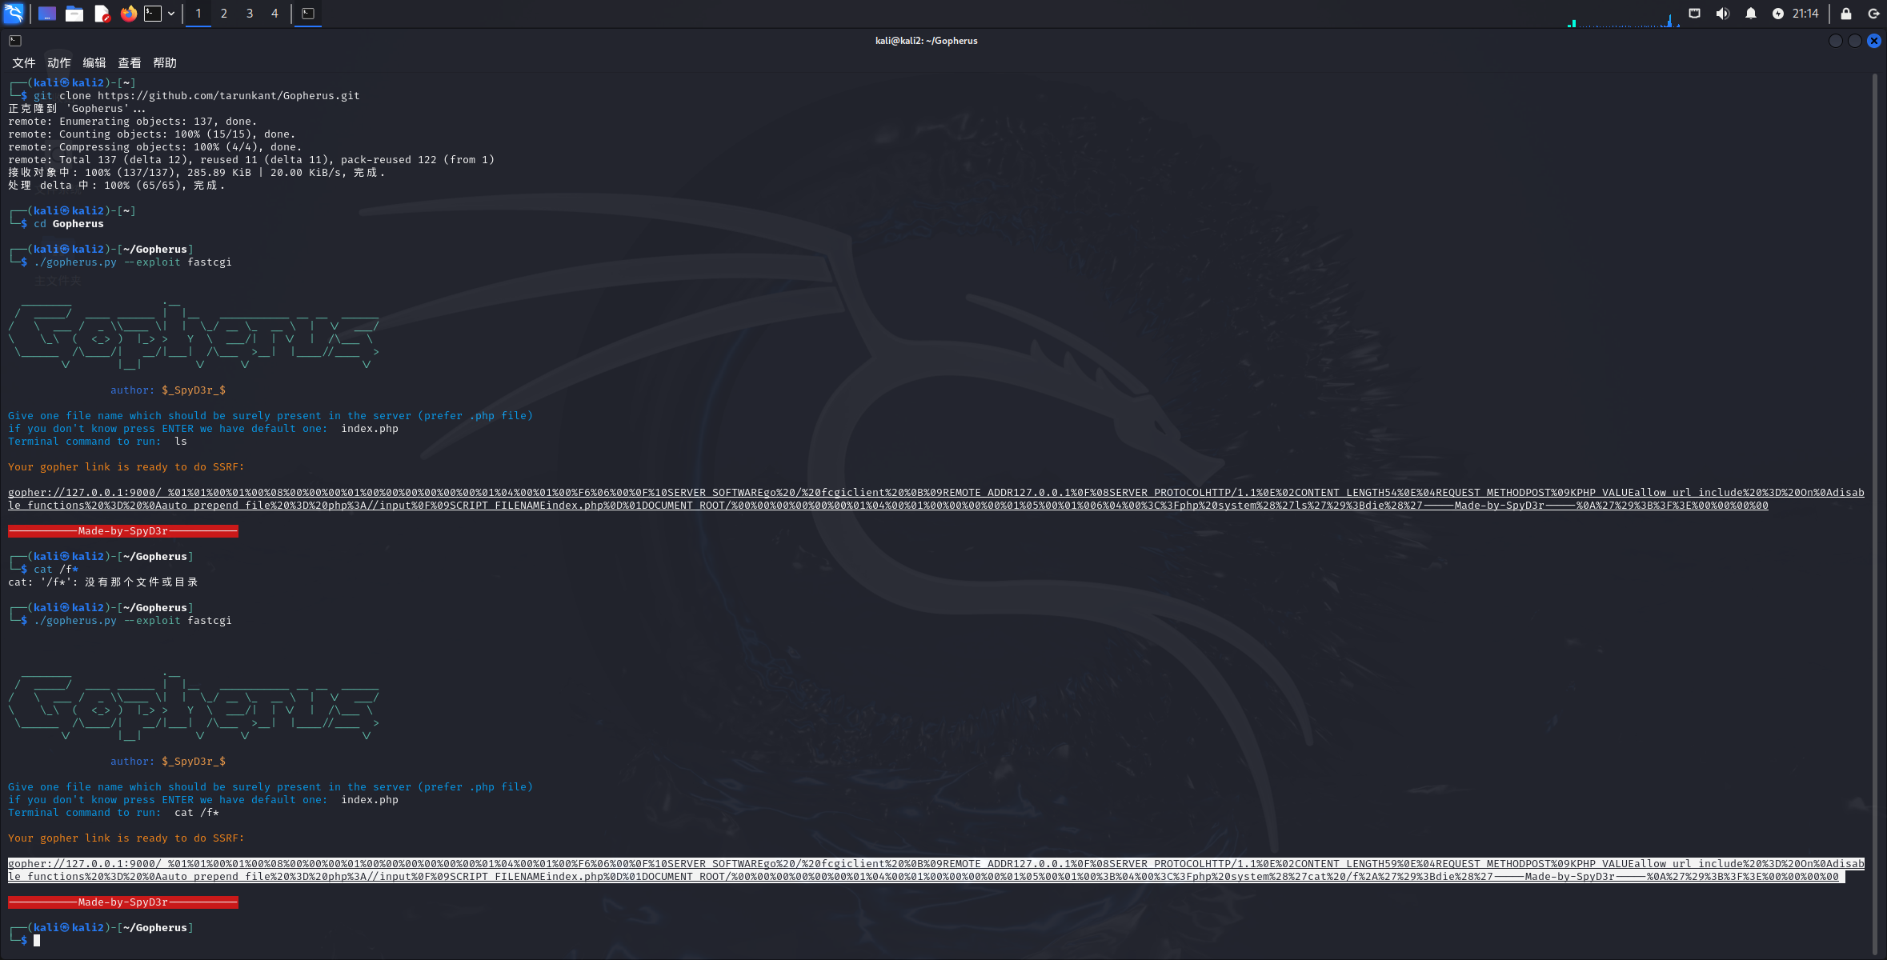
Task: Click the first red Made-by-SpyD3r banner
Action: coord(123,531)
